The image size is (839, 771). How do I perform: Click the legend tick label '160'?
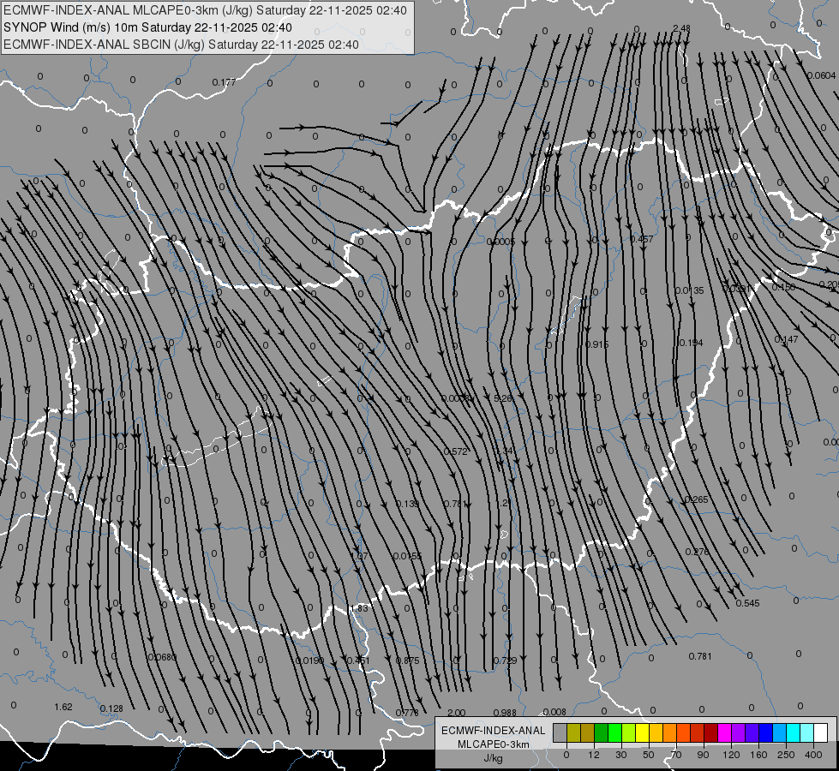758,755
